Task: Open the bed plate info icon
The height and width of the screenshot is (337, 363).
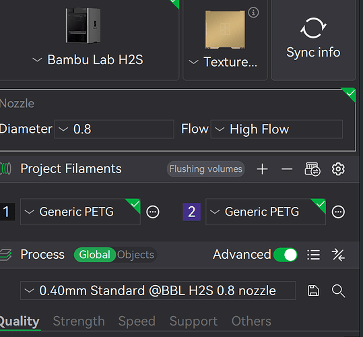Action: (253, 12)
